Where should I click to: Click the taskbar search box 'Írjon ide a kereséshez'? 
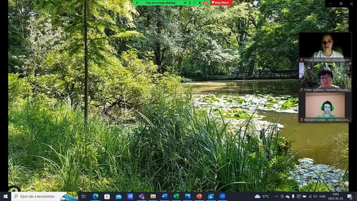[40, 197]
